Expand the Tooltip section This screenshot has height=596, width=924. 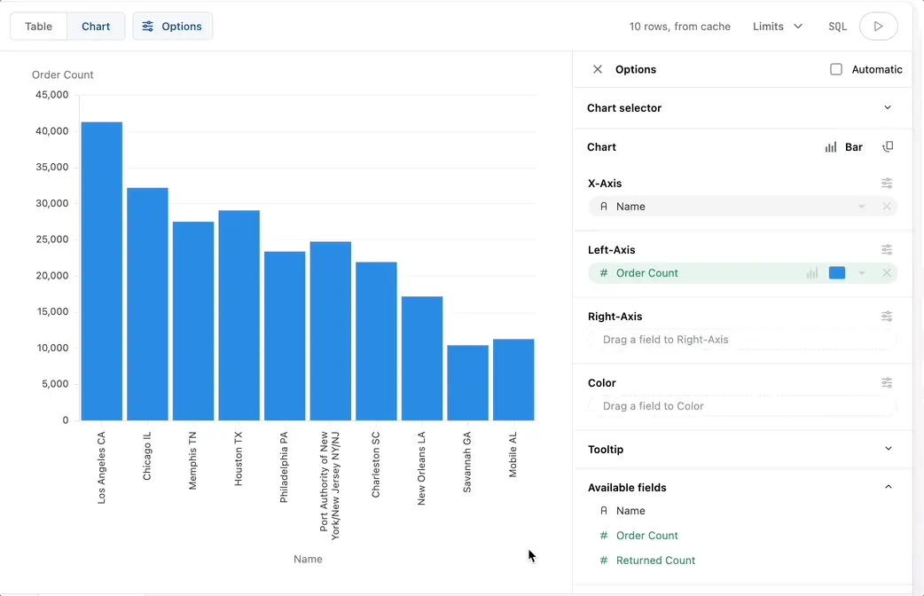[888, 450]
